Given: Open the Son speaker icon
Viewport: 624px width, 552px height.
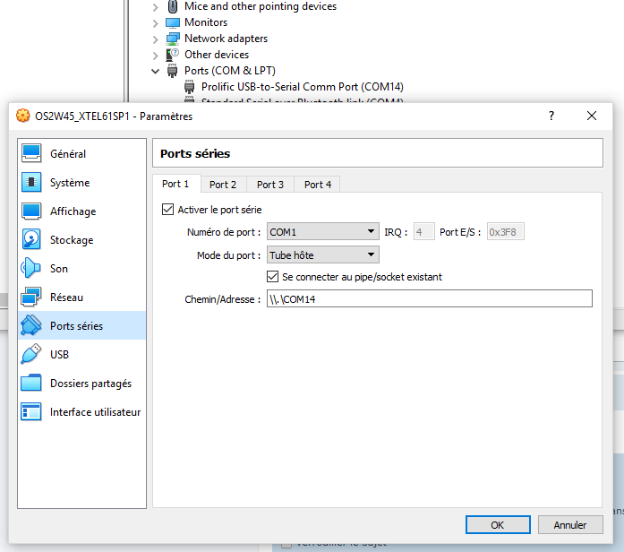Looking at the screenshot, I should (31, 269).
